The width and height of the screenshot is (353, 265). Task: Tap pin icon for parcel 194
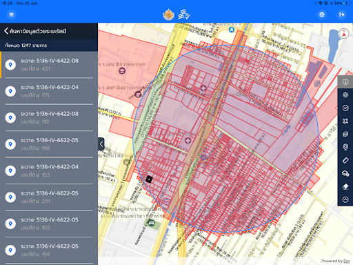[x=10, y=250]
